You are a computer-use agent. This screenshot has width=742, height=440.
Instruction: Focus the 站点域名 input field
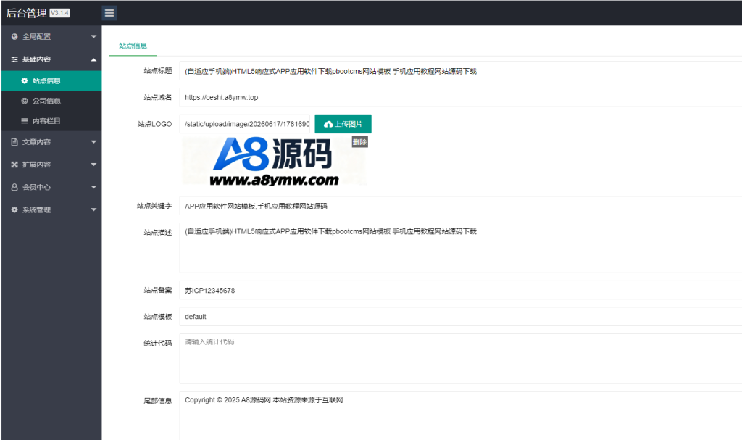click(460, 98)
